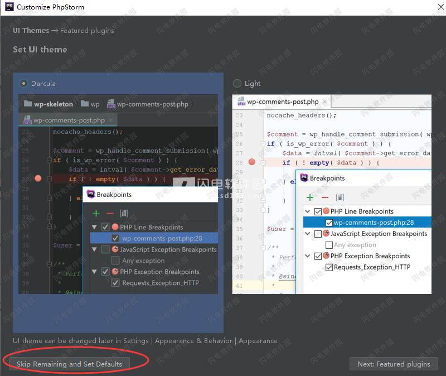The image size is (446, 376).
Task: Click the Featured plugins breadcrumb step
Action: coord(87,31)
